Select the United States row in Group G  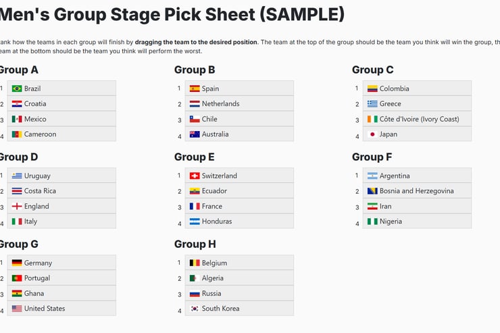tap(61, 309)
